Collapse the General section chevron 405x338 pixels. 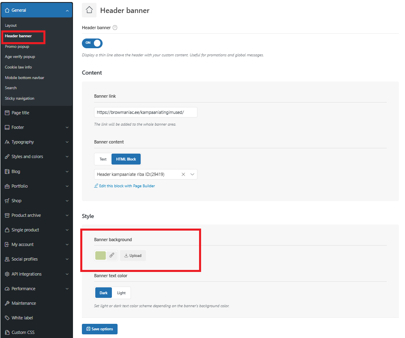(67, 11)
